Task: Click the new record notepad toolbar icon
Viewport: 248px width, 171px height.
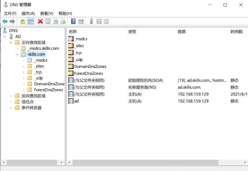Action: pyautogui.click(x=99, y=22)
